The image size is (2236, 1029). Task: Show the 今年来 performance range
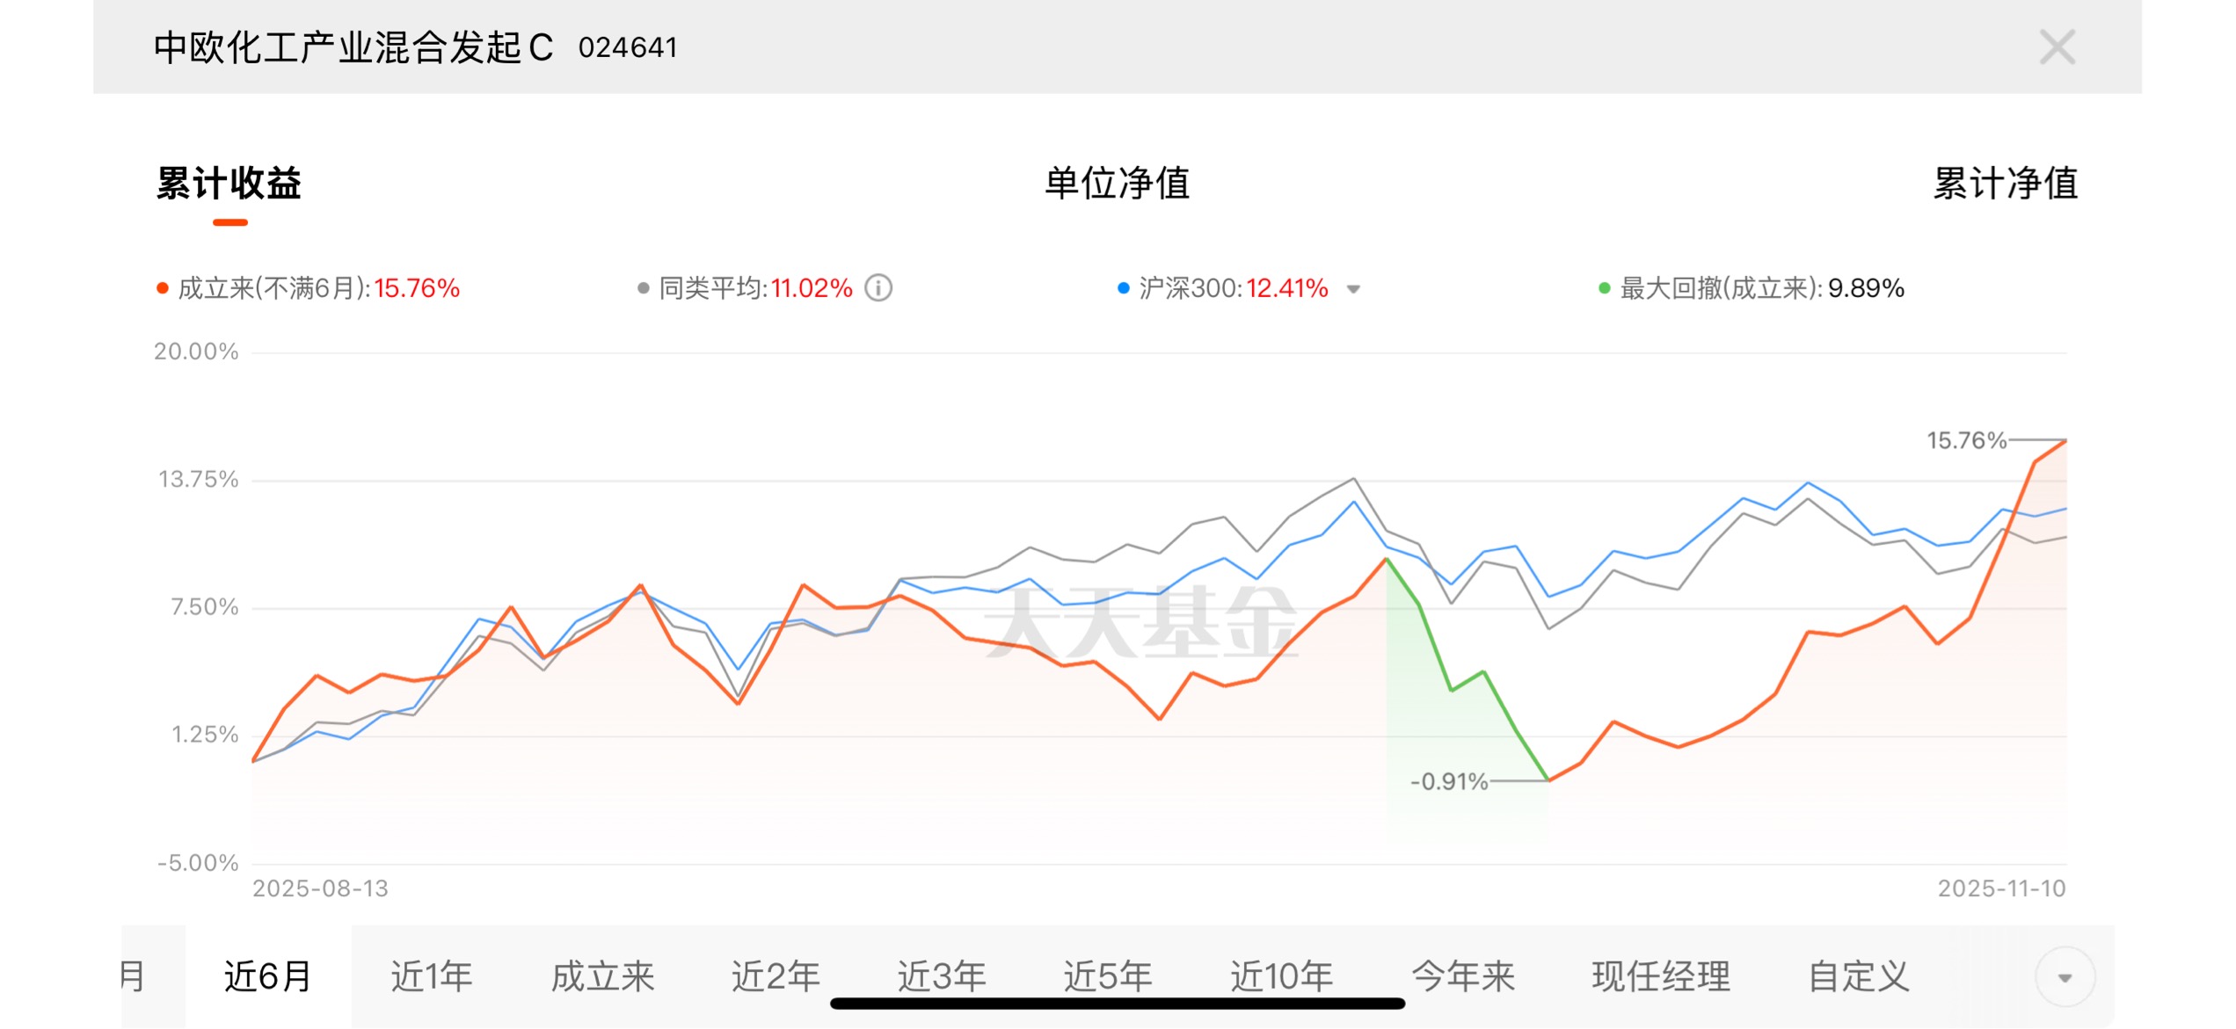tap(1463, 976)
